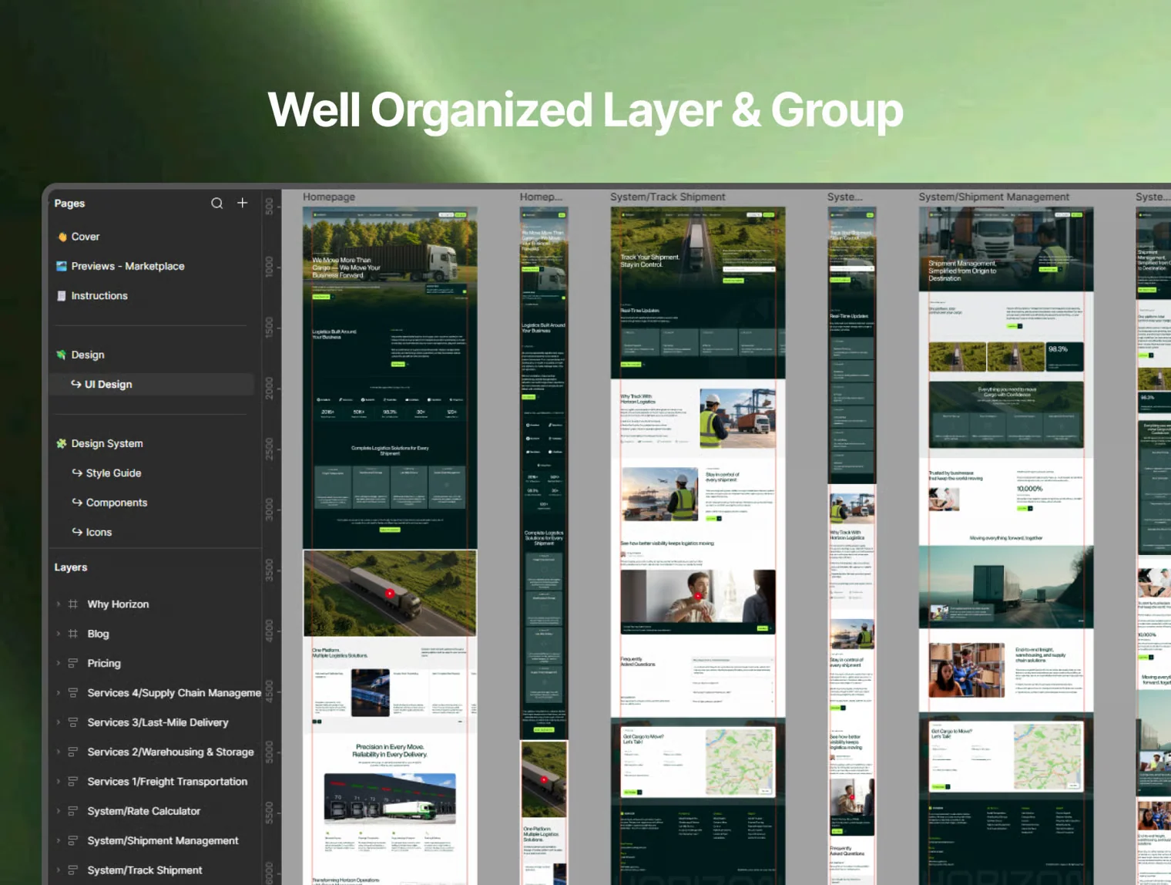The width and height of the screenshot is (1171, 885).
Task: Click the Previews - Marketplace picture icon
Action: click(x=62, y=266)
